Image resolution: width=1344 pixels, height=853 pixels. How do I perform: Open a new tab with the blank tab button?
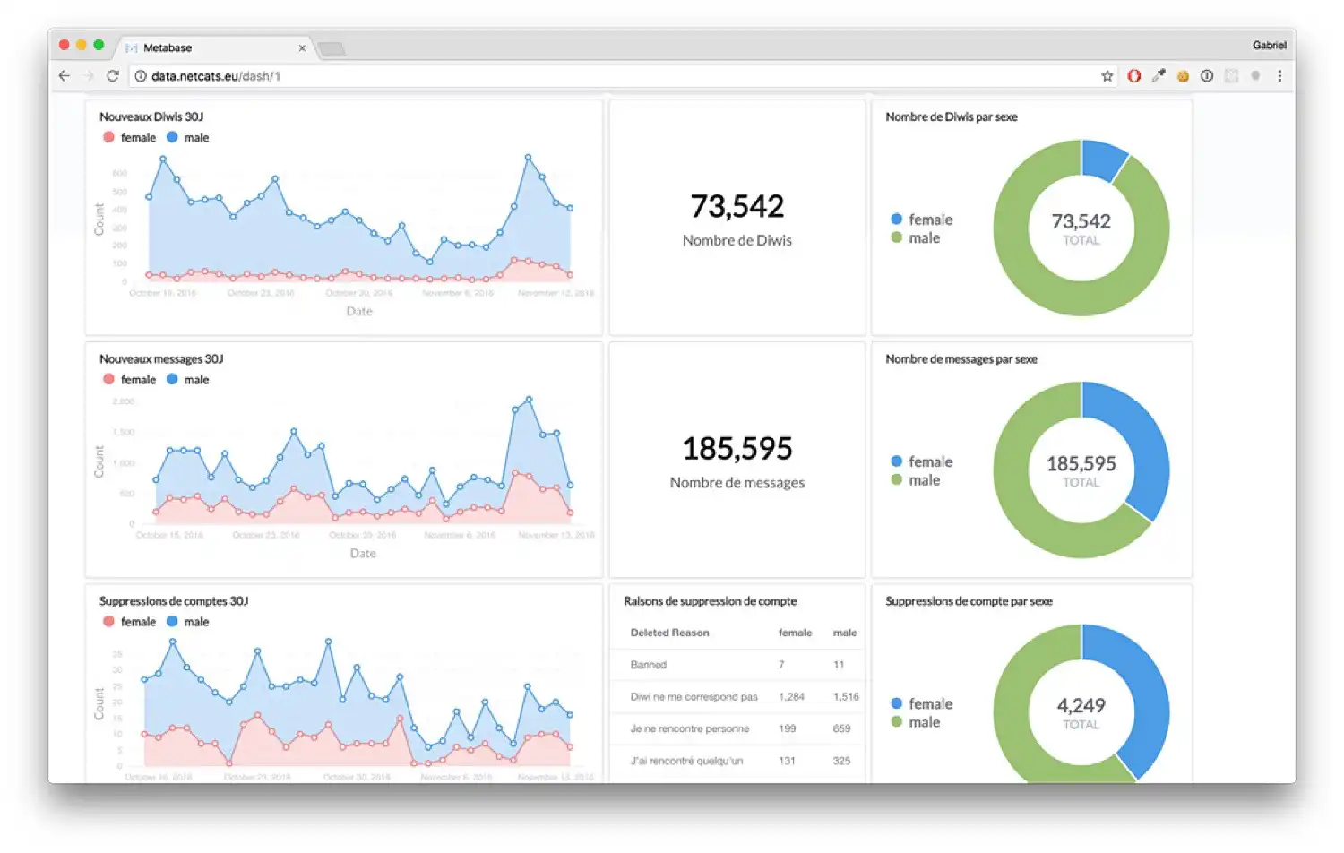coord(332,49)
